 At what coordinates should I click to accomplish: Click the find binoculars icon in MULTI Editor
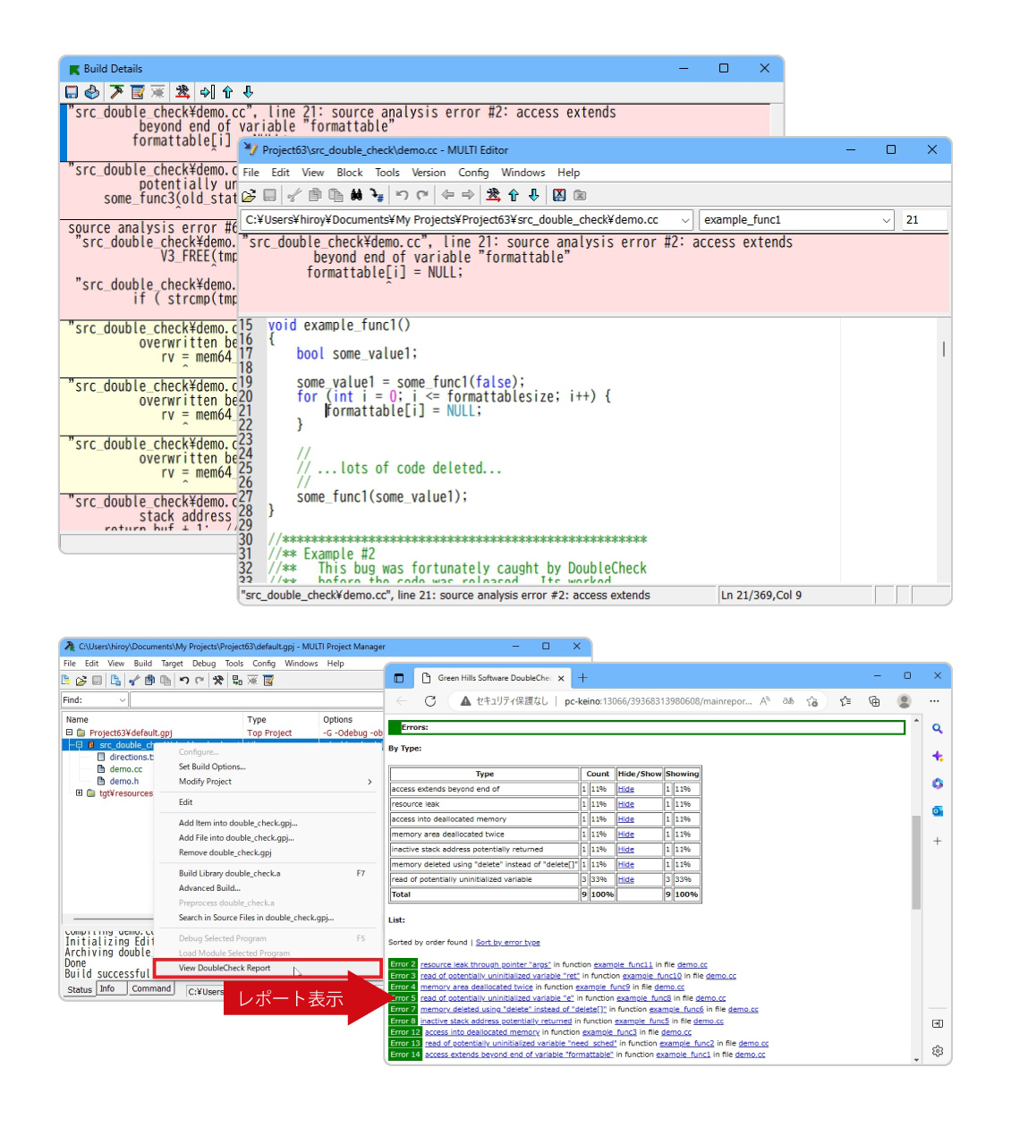pos(356,195)
